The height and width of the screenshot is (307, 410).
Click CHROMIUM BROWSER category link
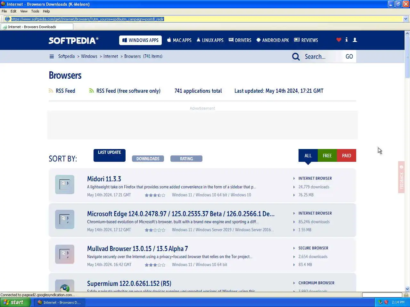point(316,283)
